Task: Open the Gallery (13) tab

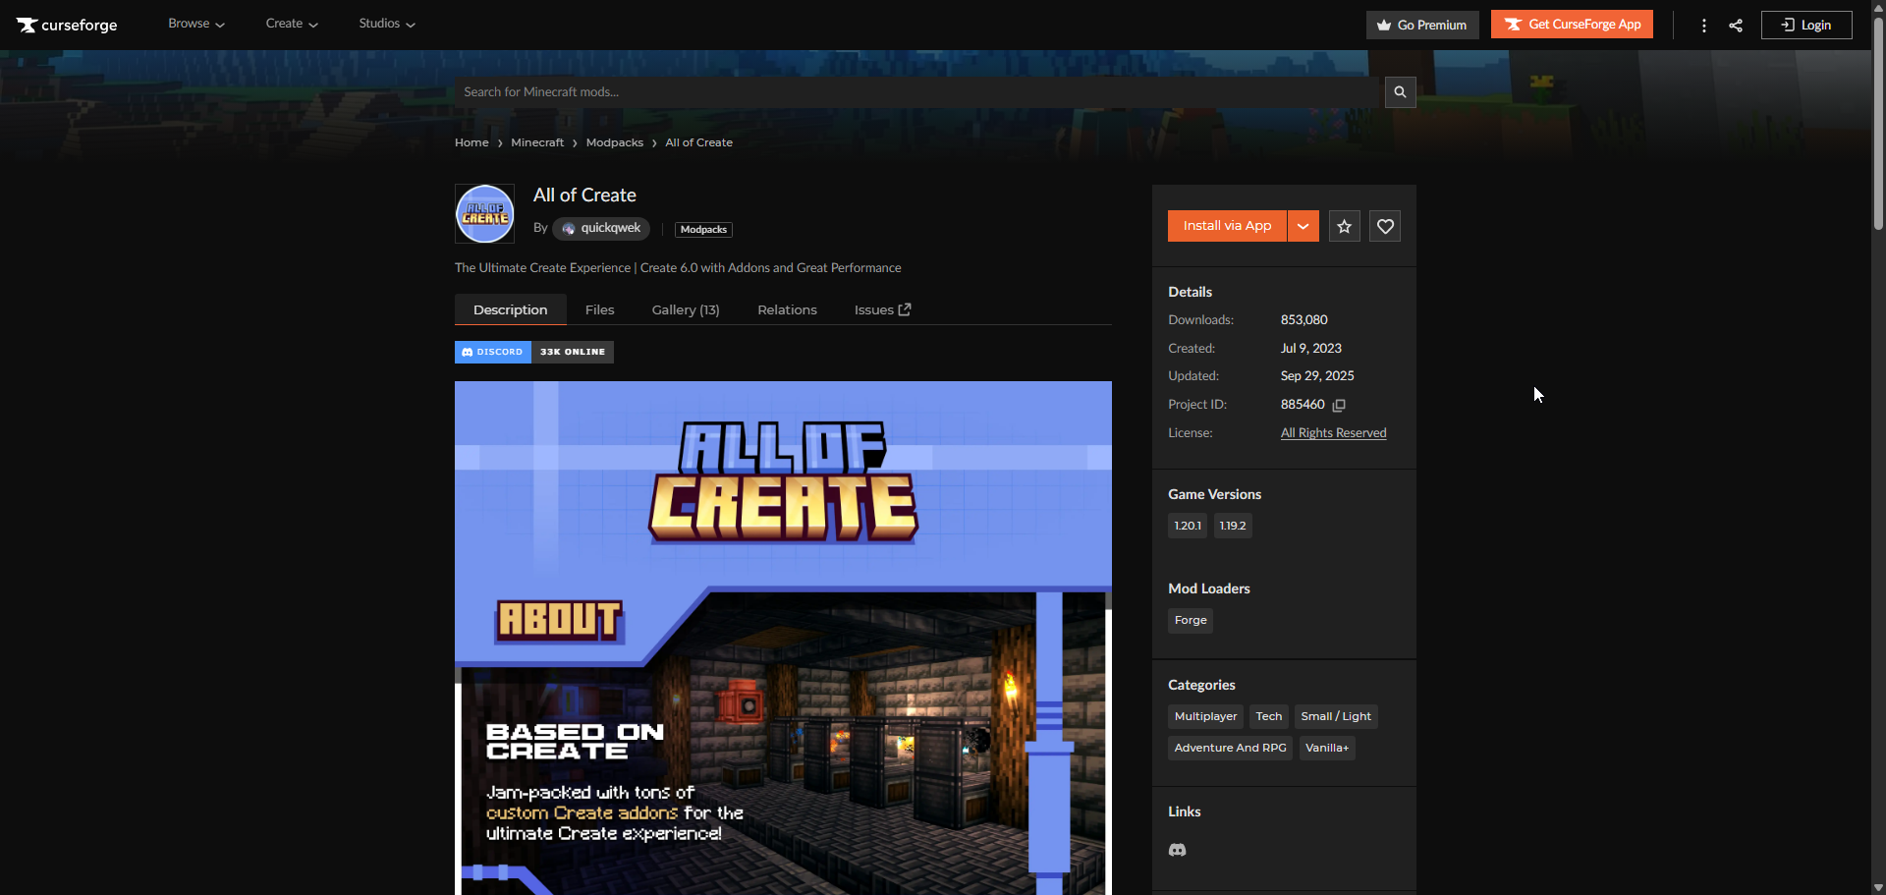Action: (685, 310)
